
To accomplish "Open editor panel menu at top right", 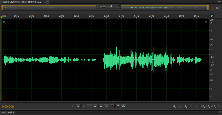I will pos(219,2).
